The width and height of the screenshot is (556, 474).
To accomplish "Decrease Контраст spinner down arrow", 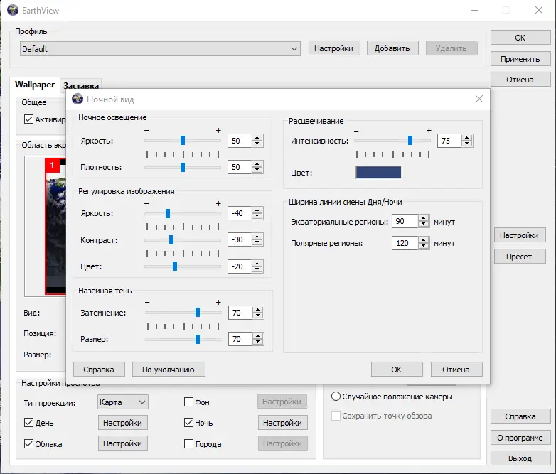I will pos(257,243).
